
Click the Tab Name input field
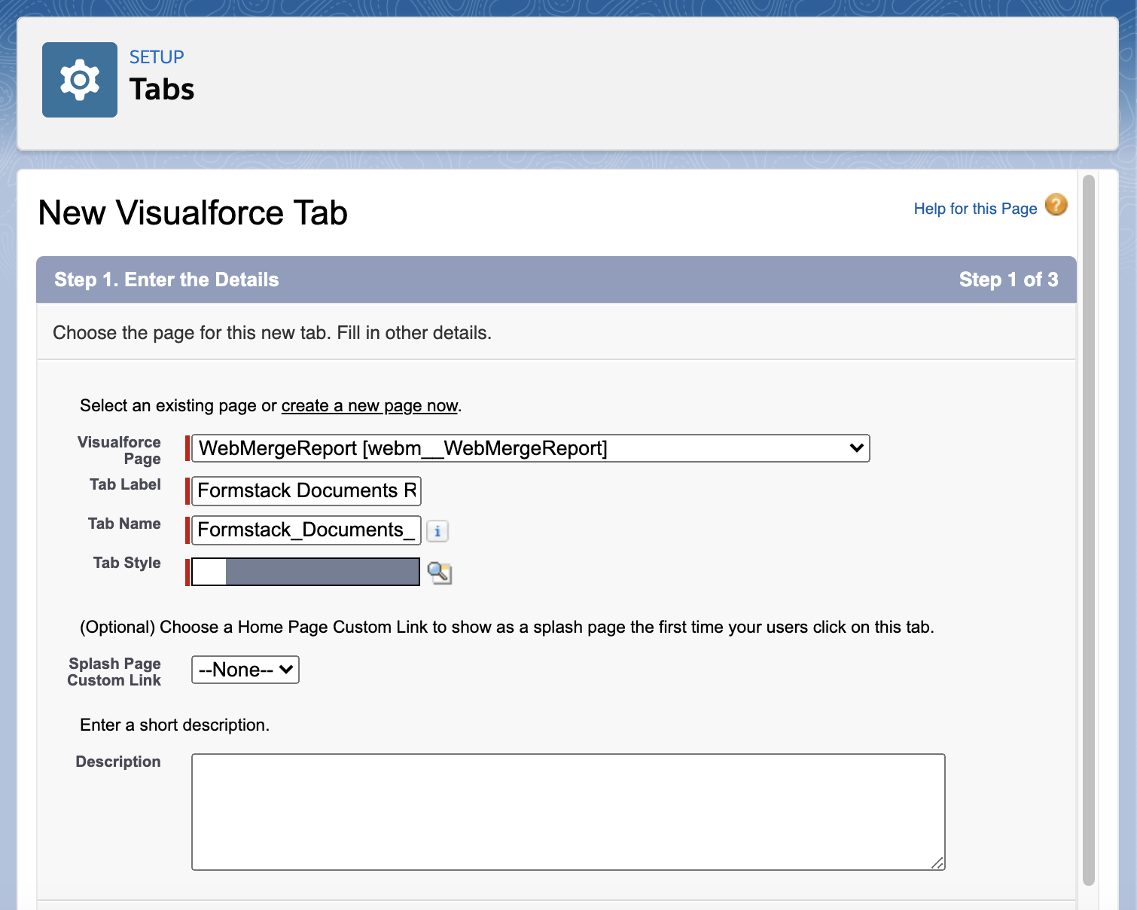click(x=306, y=530)
